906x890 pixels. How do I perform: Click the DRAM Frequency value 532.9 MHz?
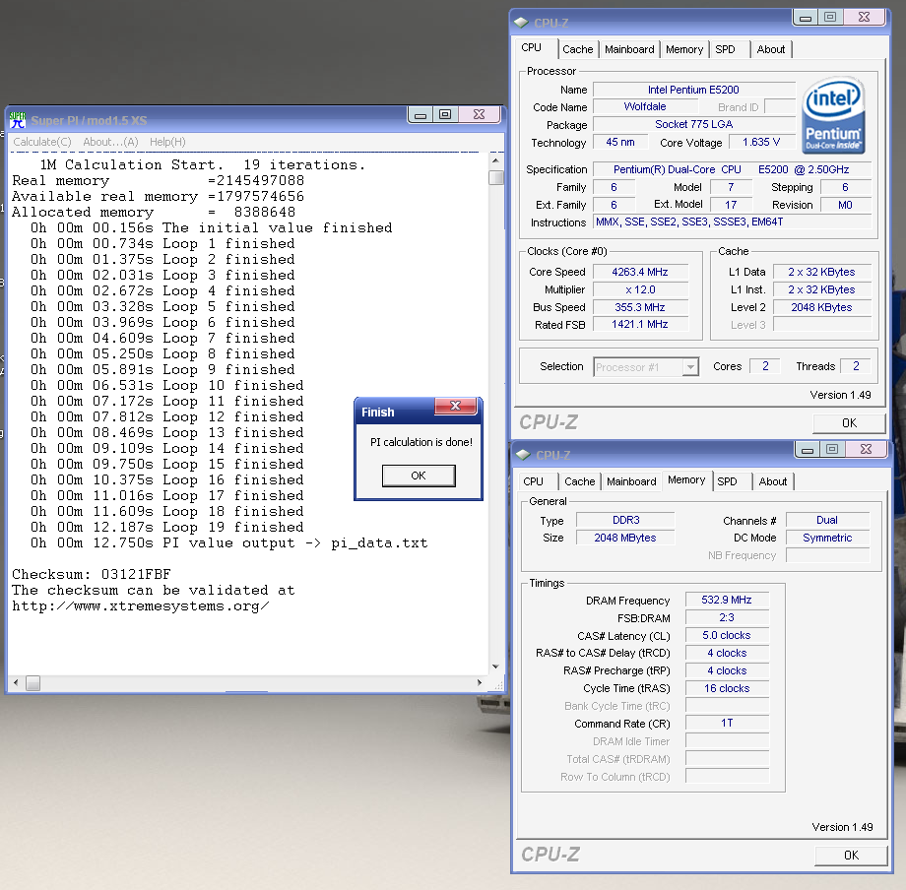tap(727, 601)
